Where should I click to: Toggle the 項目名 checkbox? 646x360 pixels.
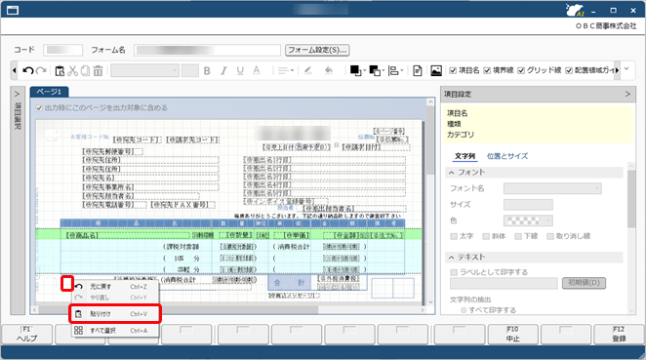tap(453, 71)
